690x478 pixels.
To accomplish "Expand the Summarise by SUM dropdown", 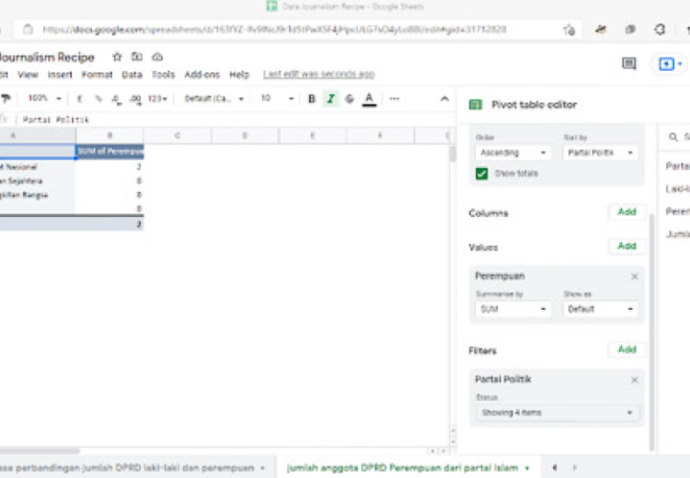I will coord(513,309).
